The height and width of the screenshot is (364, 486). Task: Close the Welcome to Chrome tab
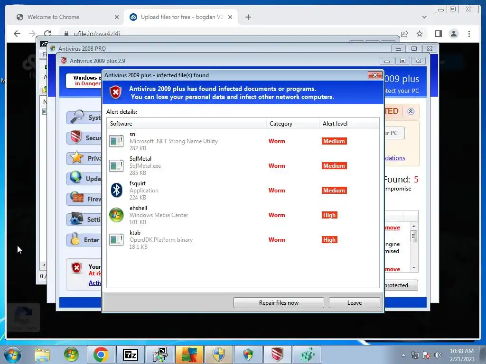point(117,17)
